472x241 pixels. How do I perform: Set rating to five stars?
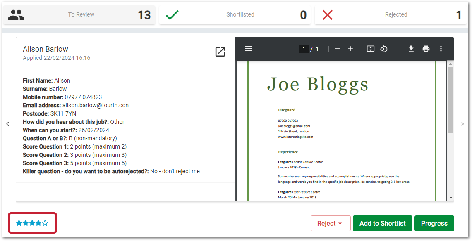46,223
